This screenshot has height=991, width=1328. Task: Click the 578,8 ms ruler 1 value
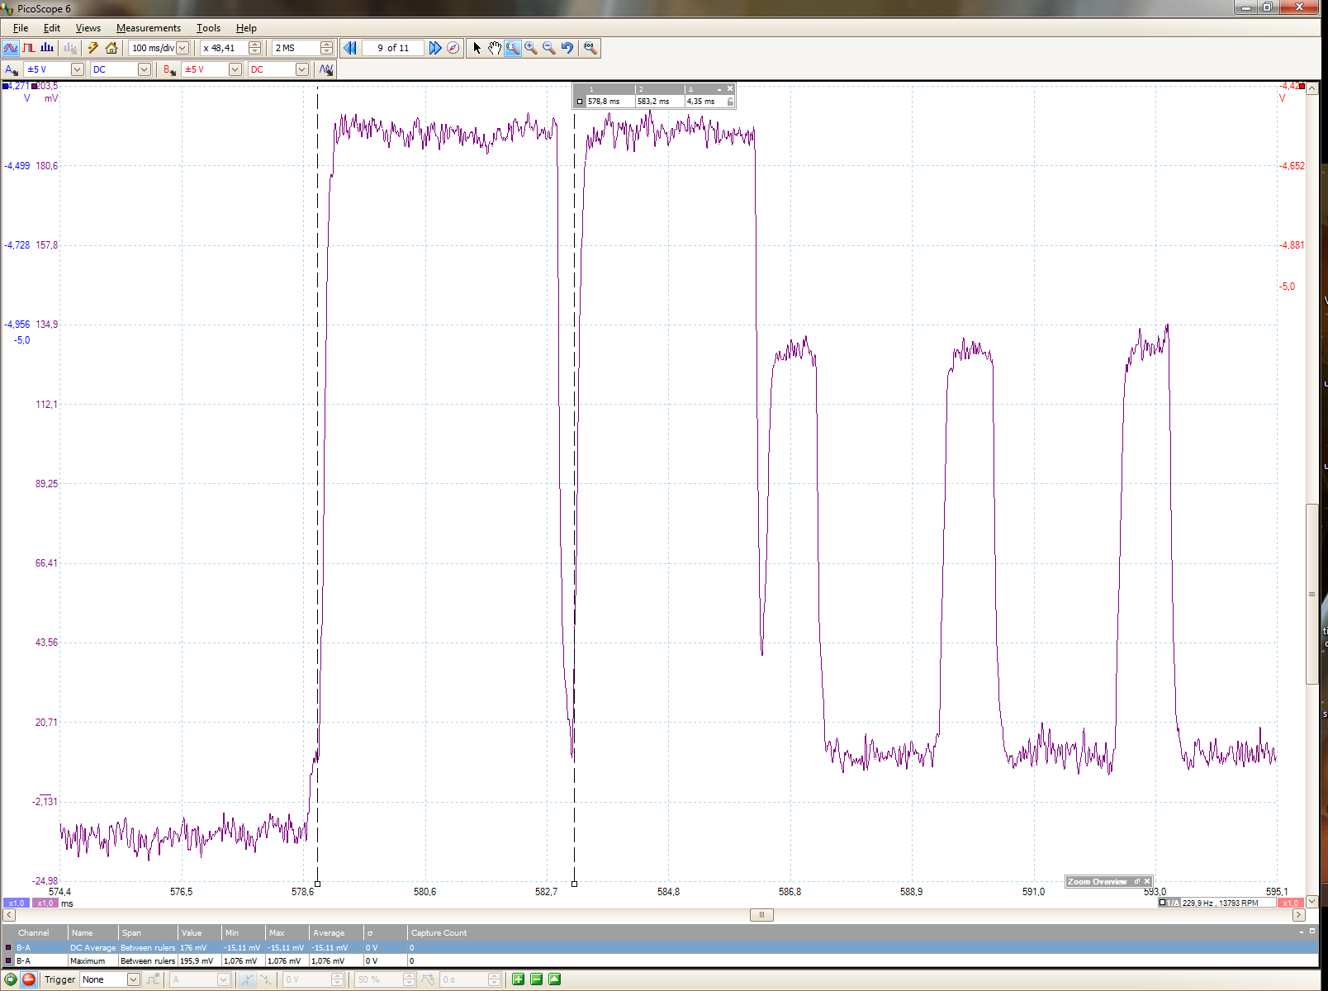point(604,102)
